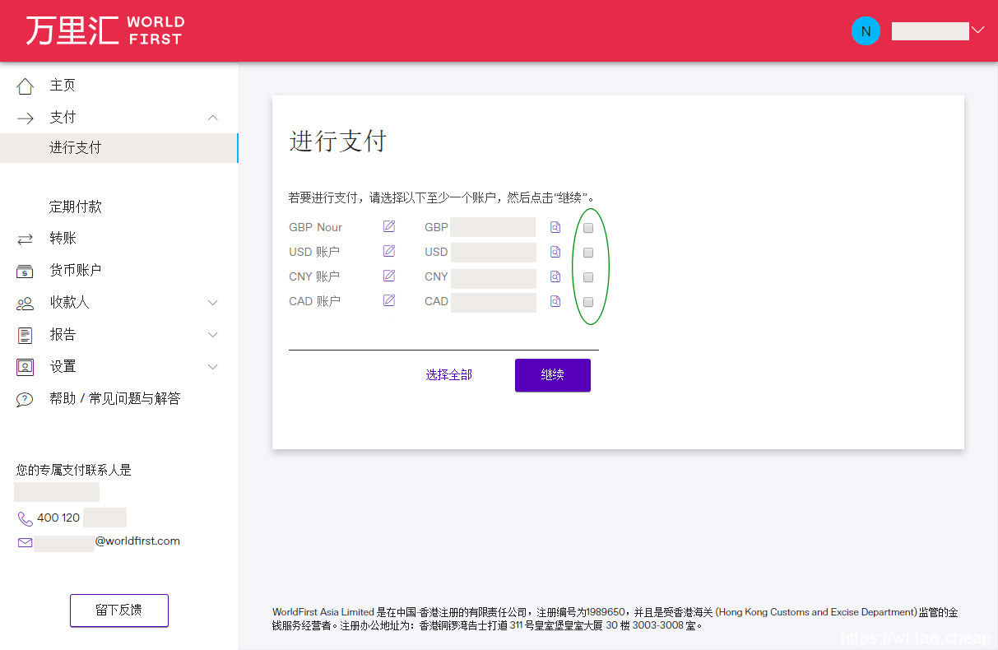Screen dimensions: 998x650
Task: Edit the GBP Nour account name
Action: point(389,227)
